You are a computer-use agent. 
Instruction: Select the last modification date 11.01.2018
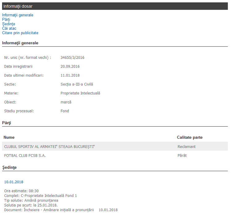(70, 76)
